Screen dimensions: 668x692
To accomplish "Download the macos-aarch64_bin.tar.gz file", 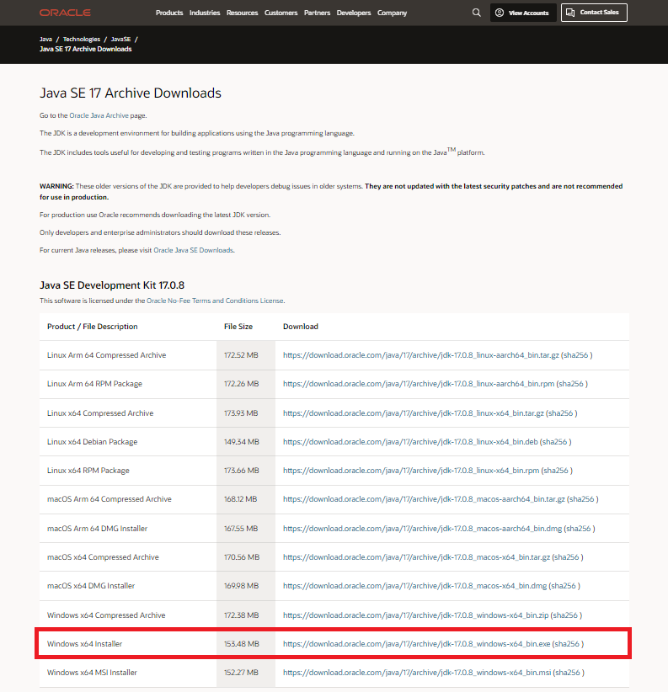I will 424,499.
